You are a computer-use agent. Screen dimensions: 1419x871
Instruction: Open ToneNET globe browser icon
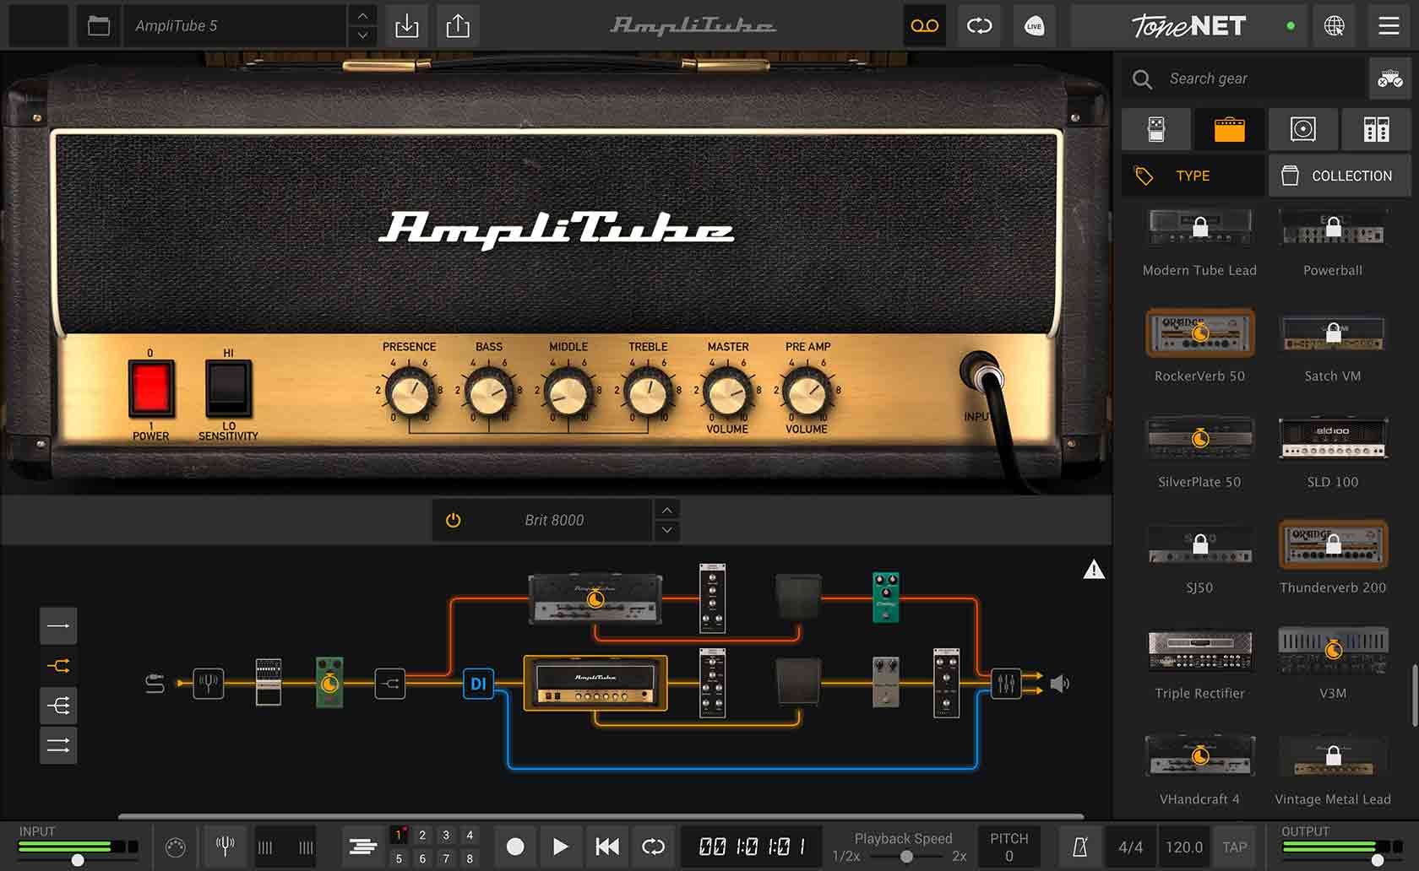pos(1335,26)
